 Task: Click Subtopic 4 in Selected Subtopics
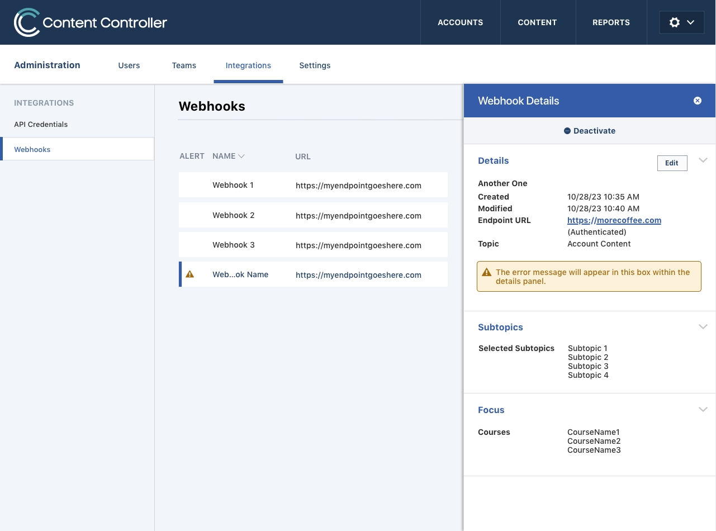point(588,375)
